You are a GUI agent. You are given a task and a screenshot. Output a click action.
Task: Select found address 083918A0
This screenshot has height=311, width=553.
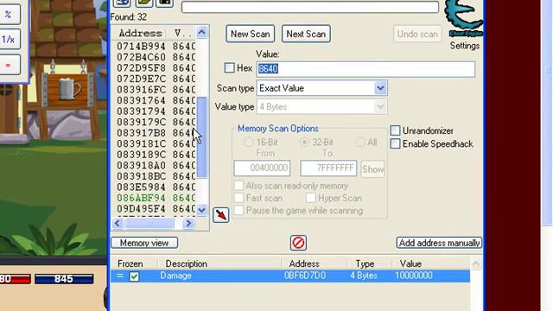[141, 165]
